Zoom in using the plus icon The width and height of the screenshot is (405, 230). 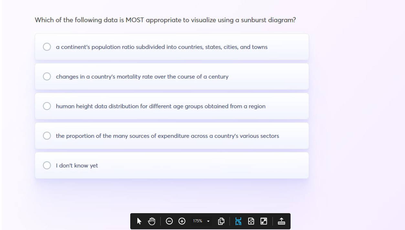(182, 221)
